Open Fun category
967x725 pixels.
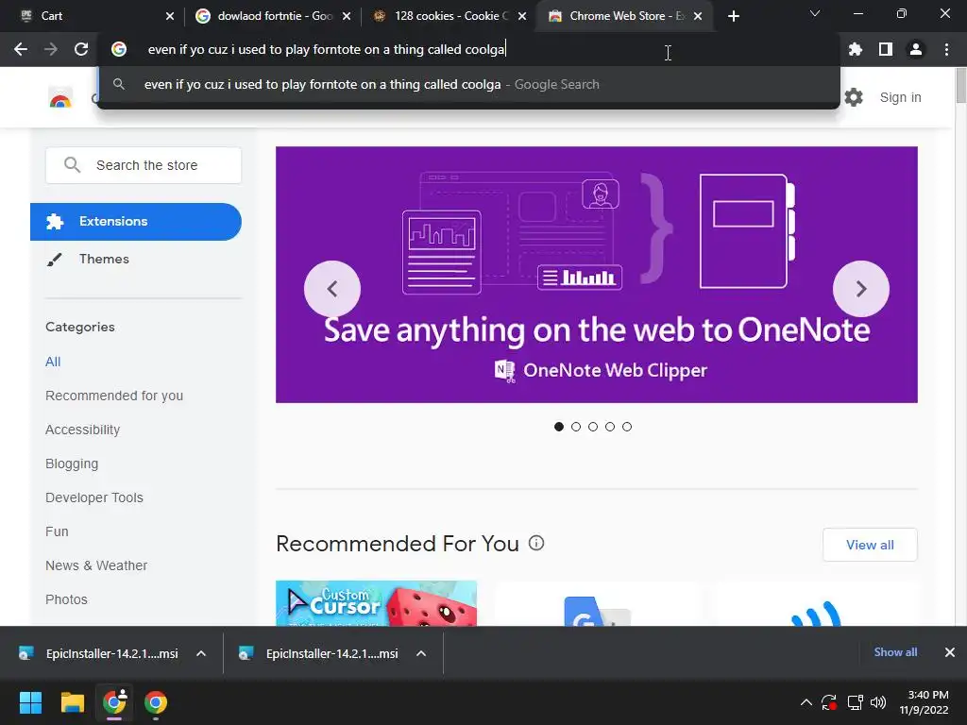point(57,531)
